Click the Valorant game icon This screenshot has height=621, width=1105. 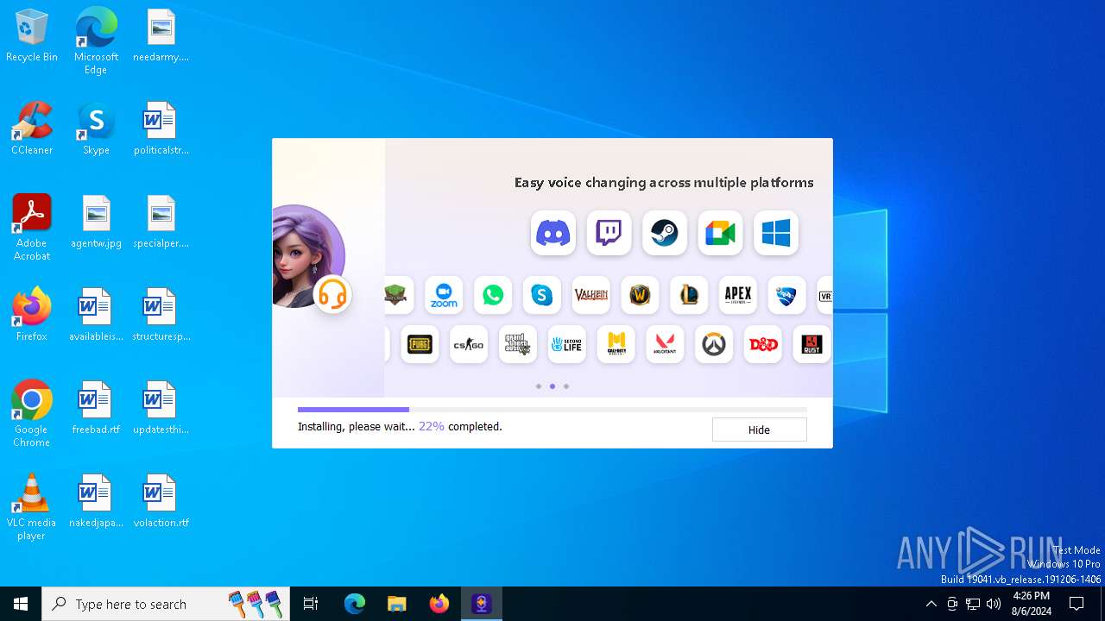665,344
